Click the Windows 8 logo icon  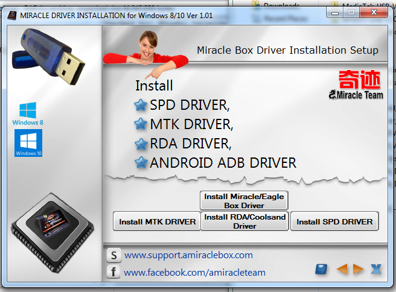point(28,113)
